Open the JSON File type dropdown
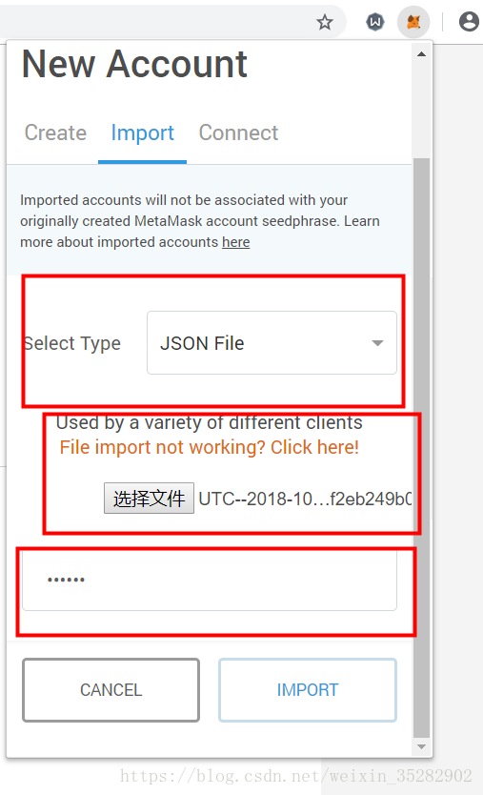The width and height of the screenshot is (483, 795). pos(272,343)
